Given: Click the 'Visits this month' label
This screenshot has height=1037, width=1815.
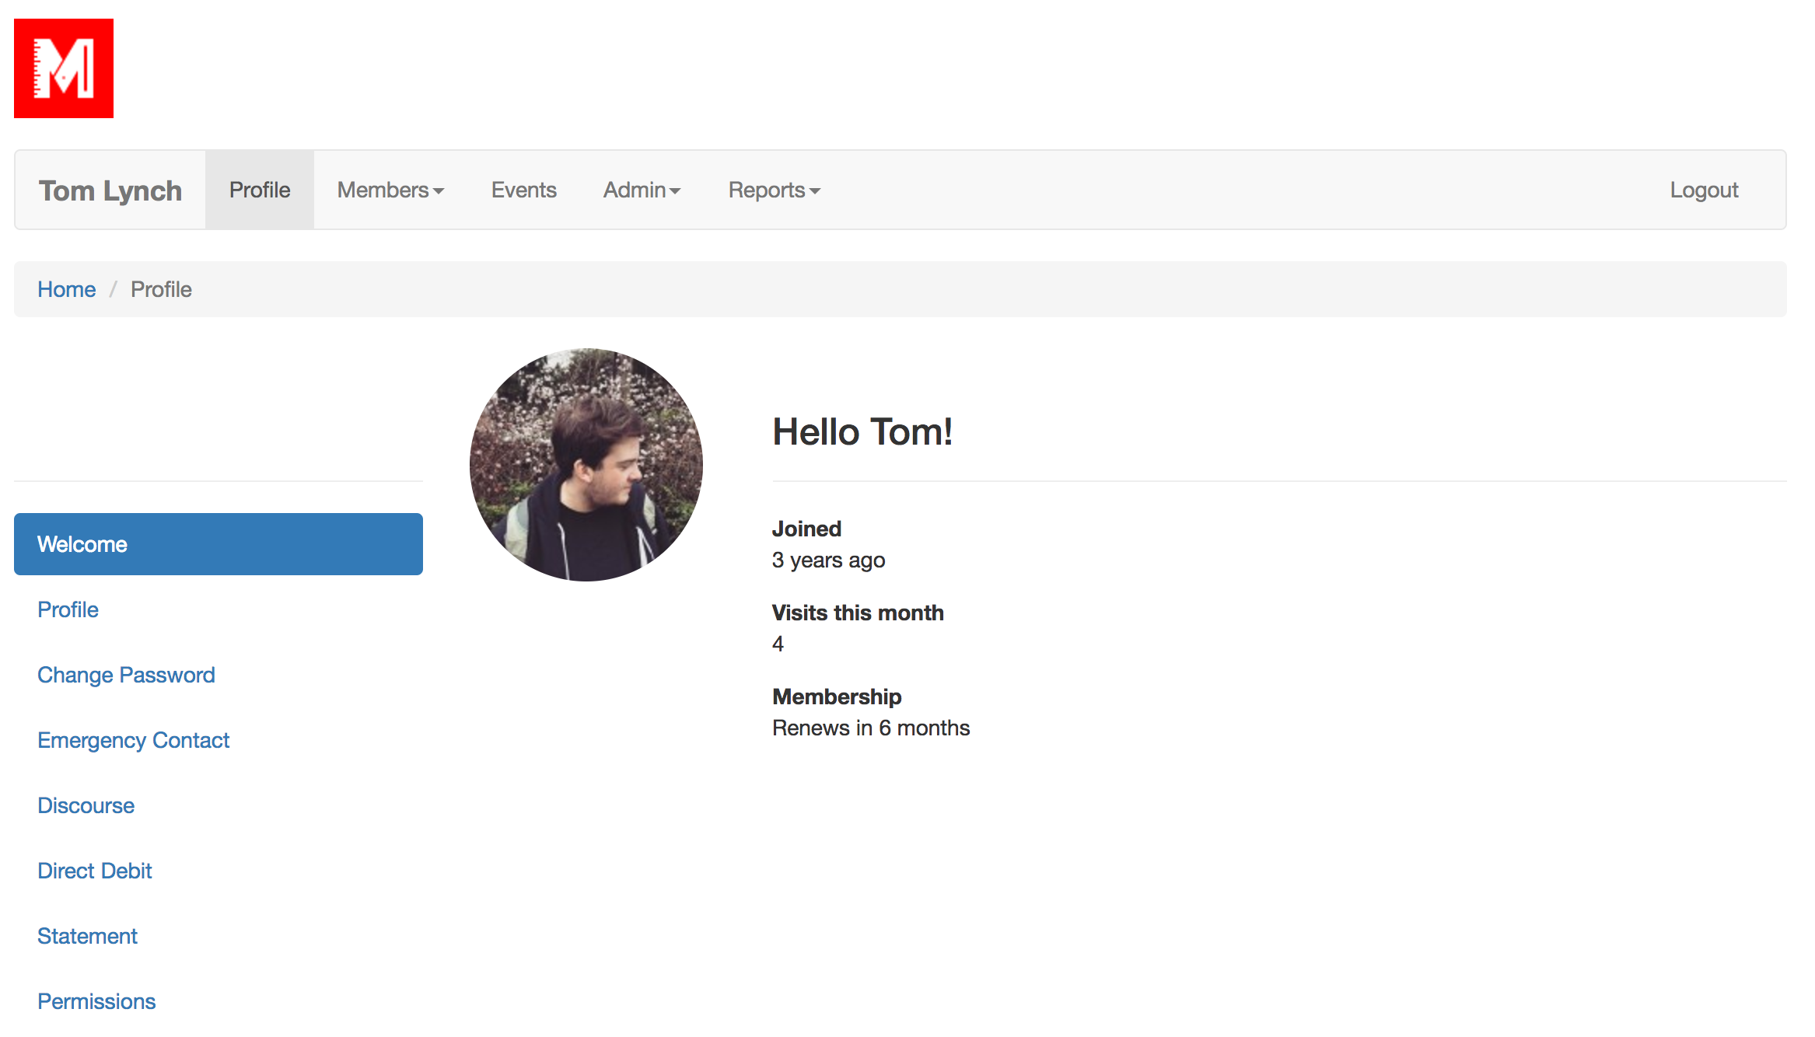Looking at the screenshot, I should (x=858, y=613).
